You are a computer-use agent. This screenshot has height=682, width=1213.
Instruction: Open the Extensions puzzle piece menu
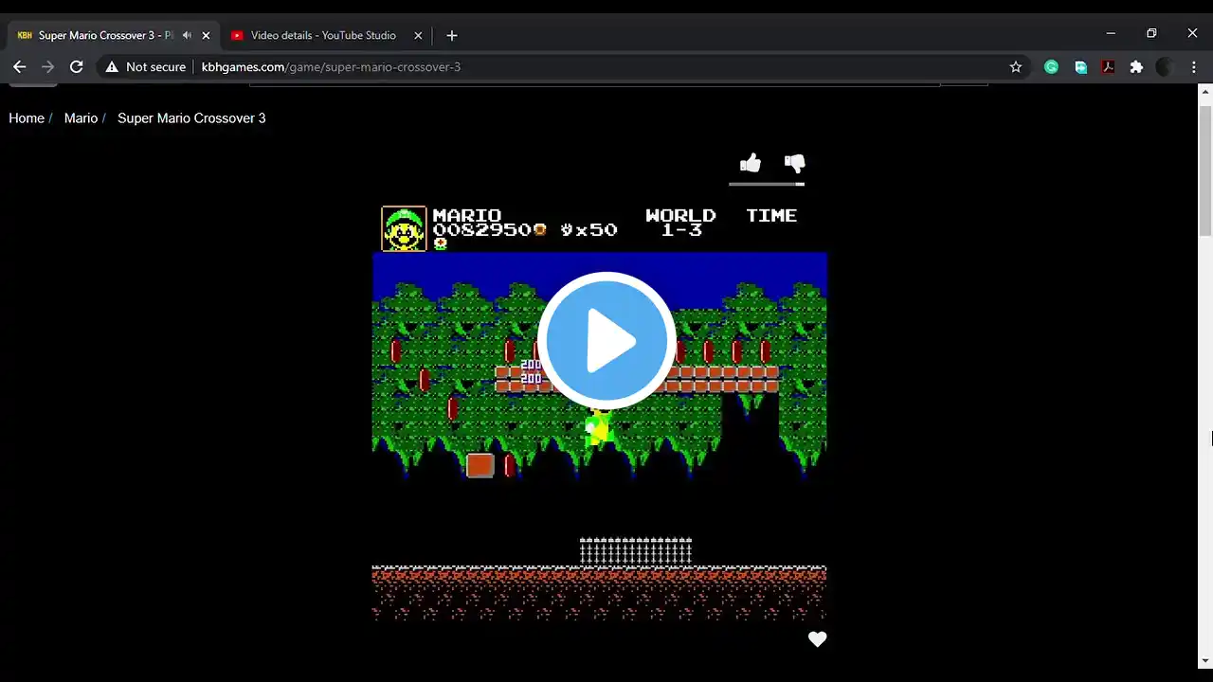click(x=1136, y=67)
